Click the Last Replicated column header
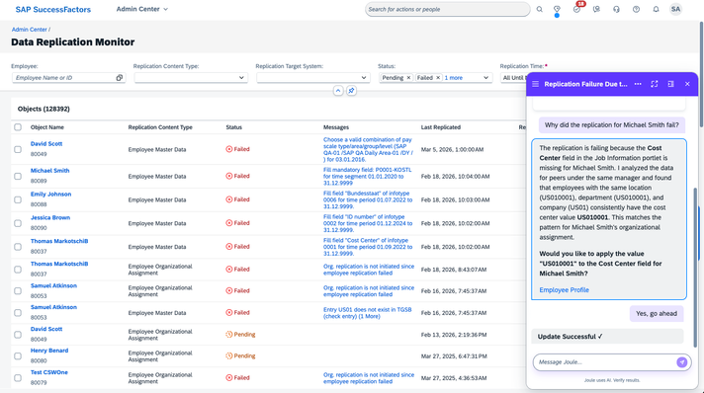The width and height of the screenshot is (704, 393). [440, 127]
